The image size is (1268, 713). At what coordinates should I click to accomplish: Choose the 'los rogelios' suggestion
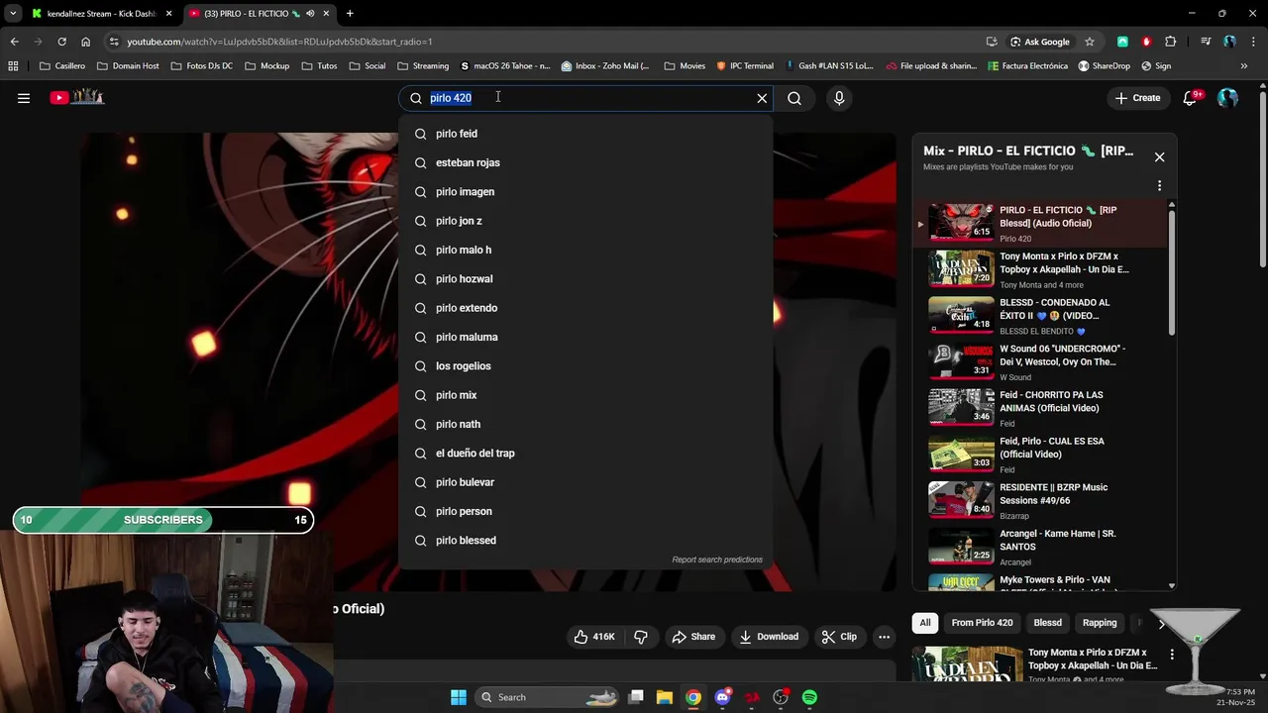click(585, 366)
